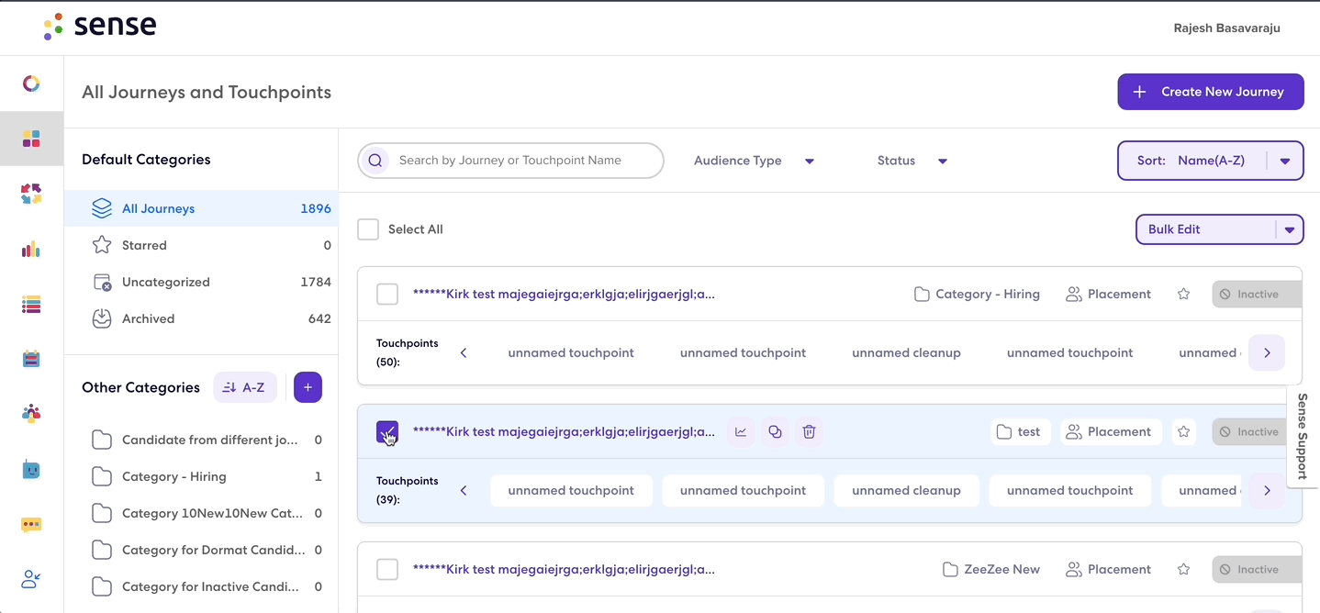The image size is (1320, 613).
Task: Expand the Audience Type filter dropdown
Action: [754, 161]
